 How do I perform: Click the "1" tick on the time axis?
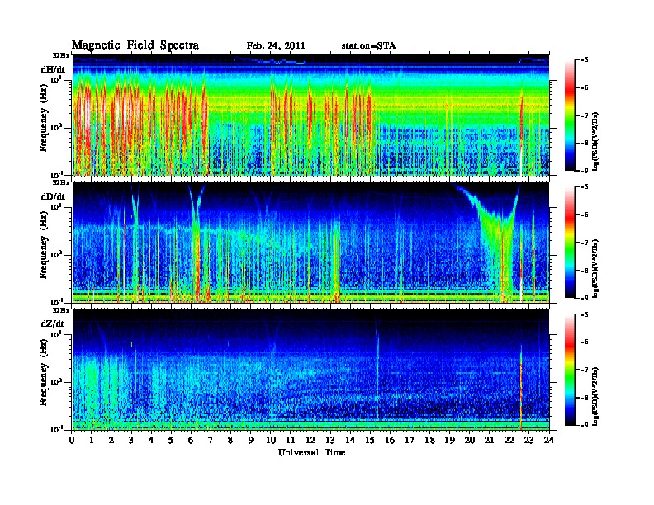92,440
